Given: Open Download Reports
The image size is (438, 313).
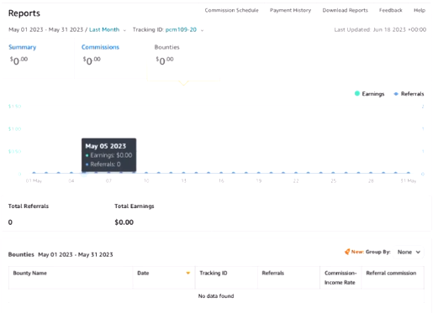Looking at the screenshot, I should pos(345,10).
